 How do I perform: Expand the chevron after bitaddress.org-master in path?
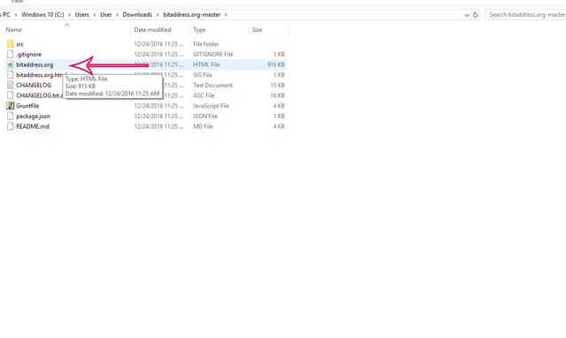point(226,15)
